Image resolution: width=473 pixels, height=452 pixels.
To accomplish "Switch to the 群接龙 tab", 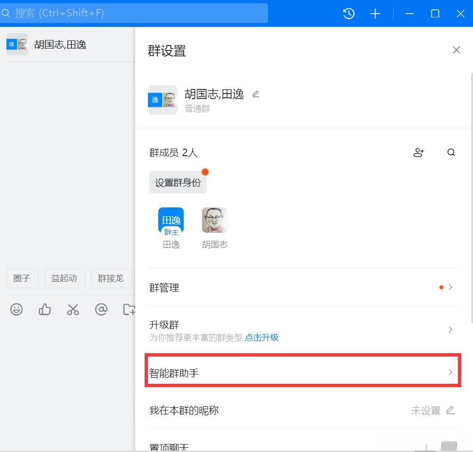I will (111, 278).
